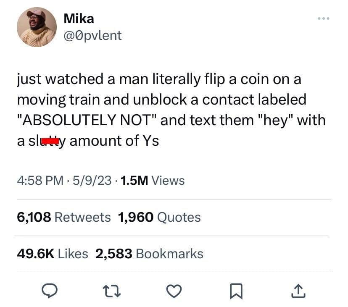Click the reply speech bubble icon

[x=50, y=291]
